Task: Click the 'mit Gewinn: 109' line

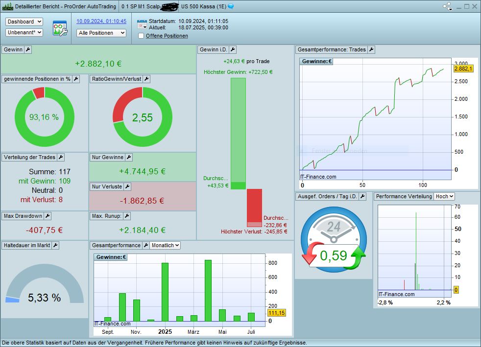Action: tap(45, 181)
